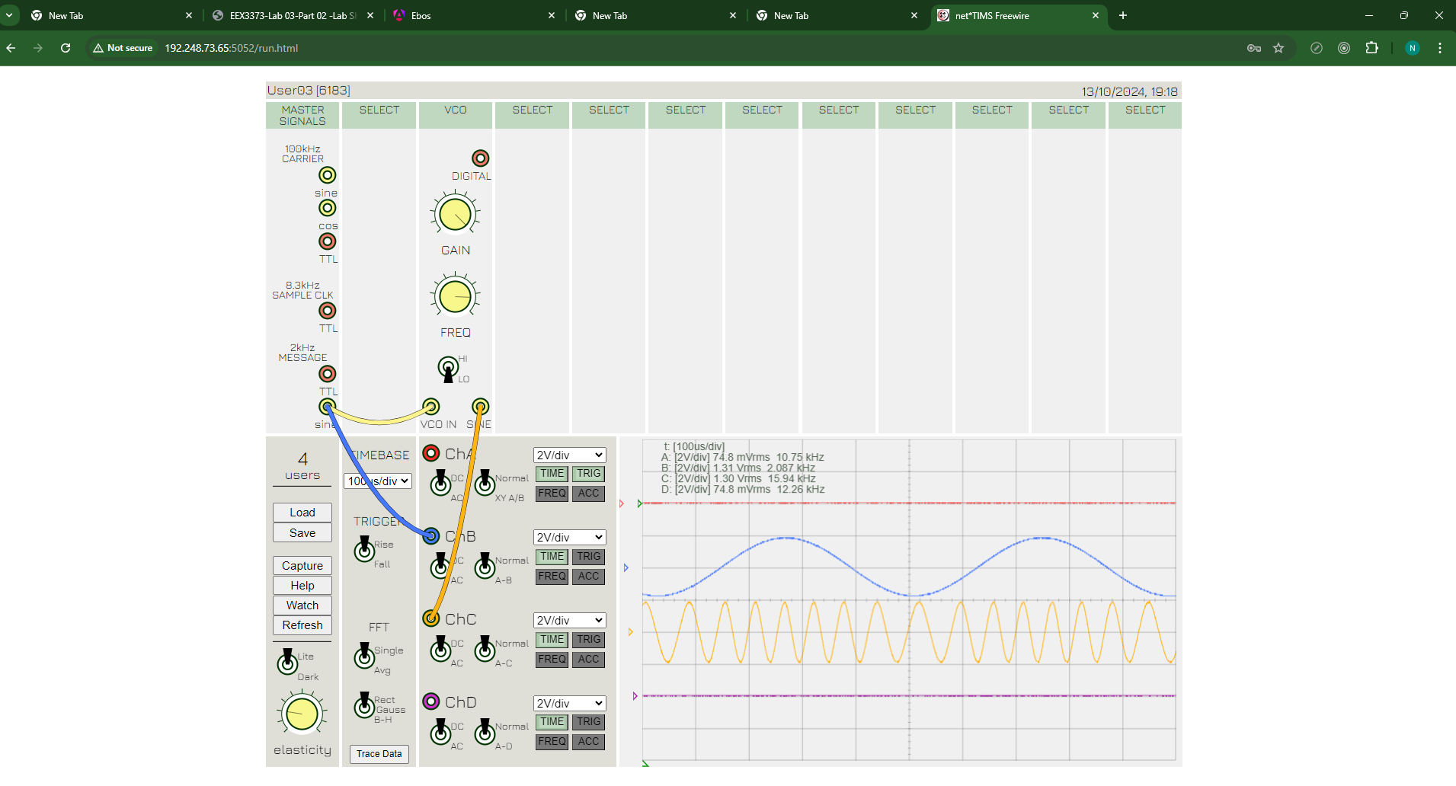Select ChA TIME button
Screen dimensions: 1456x786
552,474
